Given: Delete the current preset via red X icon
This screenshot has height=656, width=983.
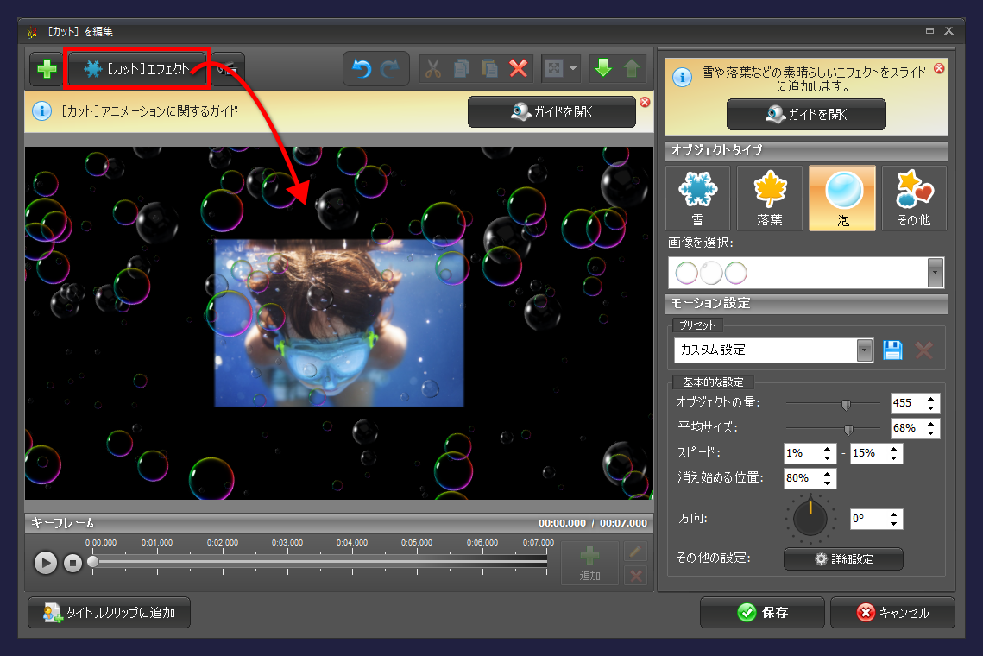Looking at the screenshot, I should pyautogui.click(x=923, y=350).
